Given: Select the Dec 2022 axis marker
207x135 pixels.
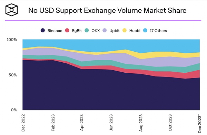Looking at the screenshot, I should pyautogui.click(x=23, y=123).
